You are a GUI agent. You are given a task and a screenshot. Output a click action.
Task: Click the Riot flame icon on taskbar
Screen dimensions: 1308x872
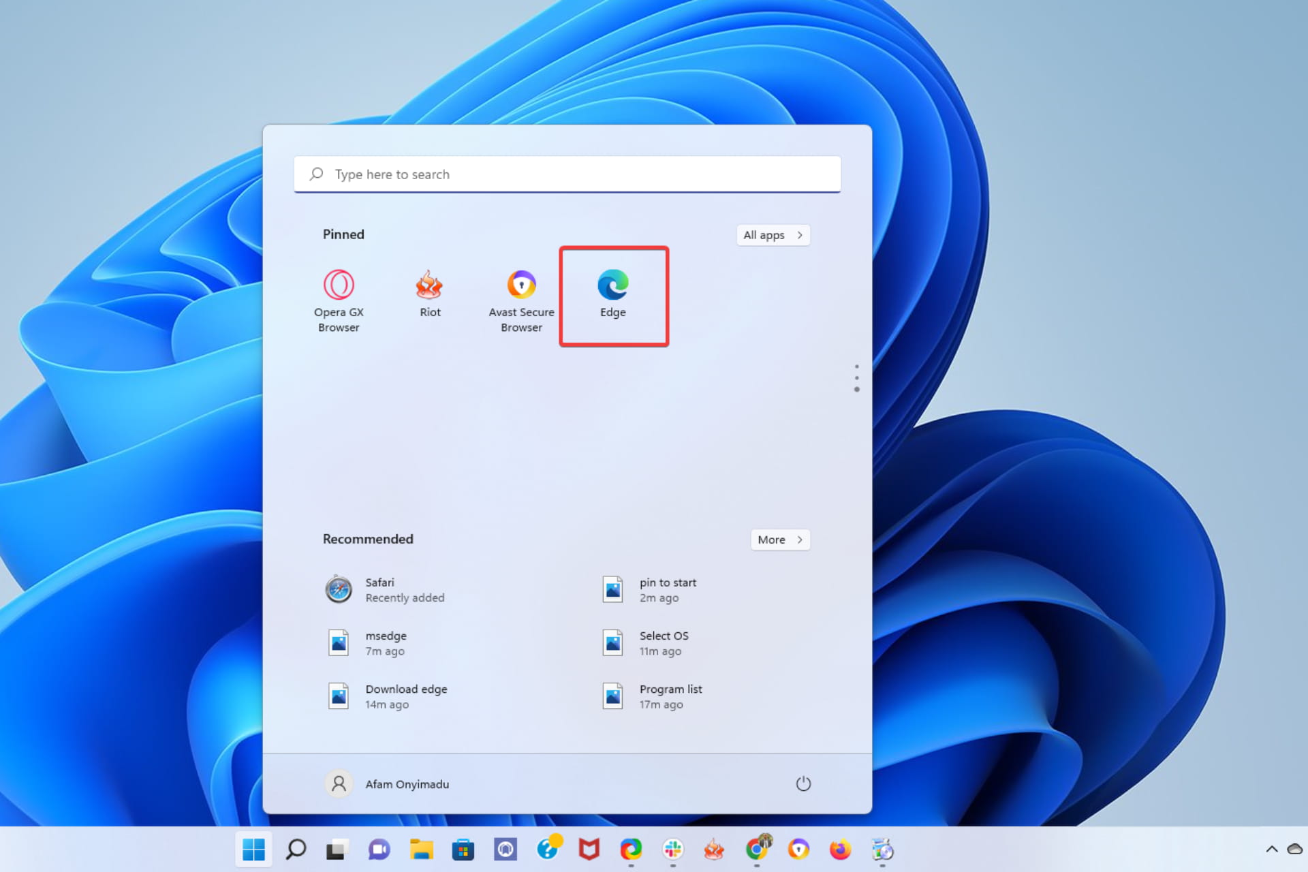pyautogui.click(x=714, y=849)
